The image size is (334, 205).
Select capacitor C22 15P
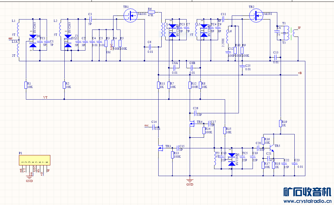284,164
